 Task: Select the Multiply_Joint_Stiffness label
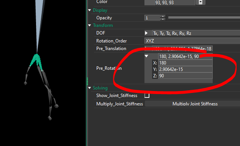tap(119, 104)
